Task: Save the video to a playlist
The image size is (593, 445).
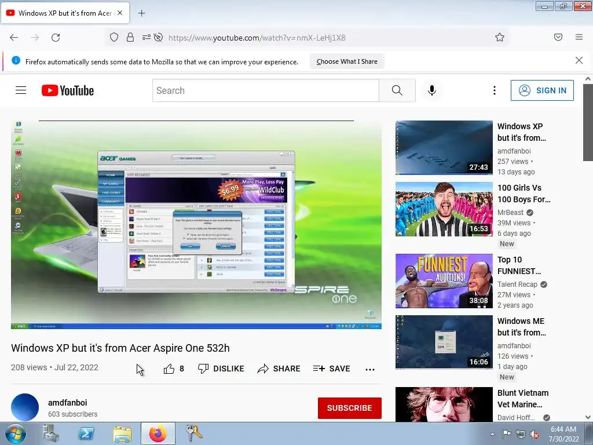Action: [x=331, y=369]
